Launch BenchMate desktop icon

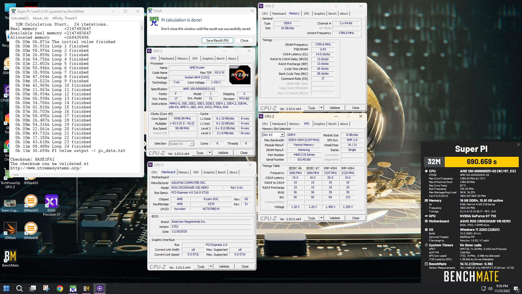(10, 258)
